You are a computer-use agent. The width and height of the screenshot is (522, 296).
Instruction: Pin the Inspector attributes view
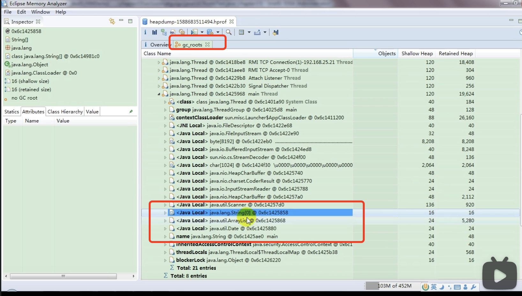(131, 111)
